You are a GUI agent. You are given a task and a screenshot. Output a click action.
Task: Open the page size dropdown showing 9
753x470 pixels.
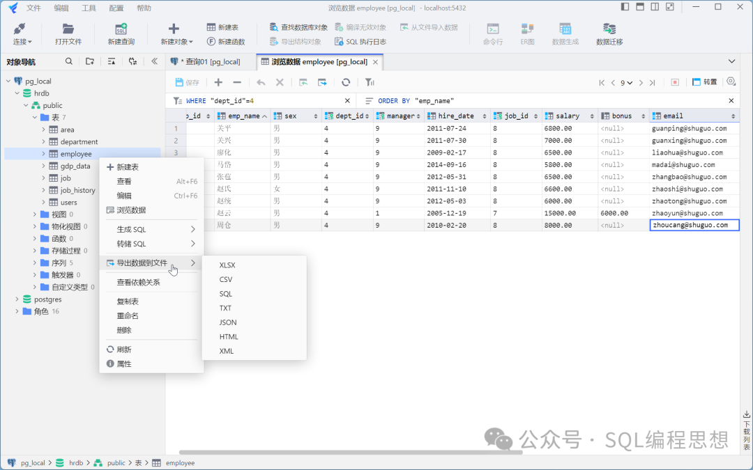coord(626,82)
